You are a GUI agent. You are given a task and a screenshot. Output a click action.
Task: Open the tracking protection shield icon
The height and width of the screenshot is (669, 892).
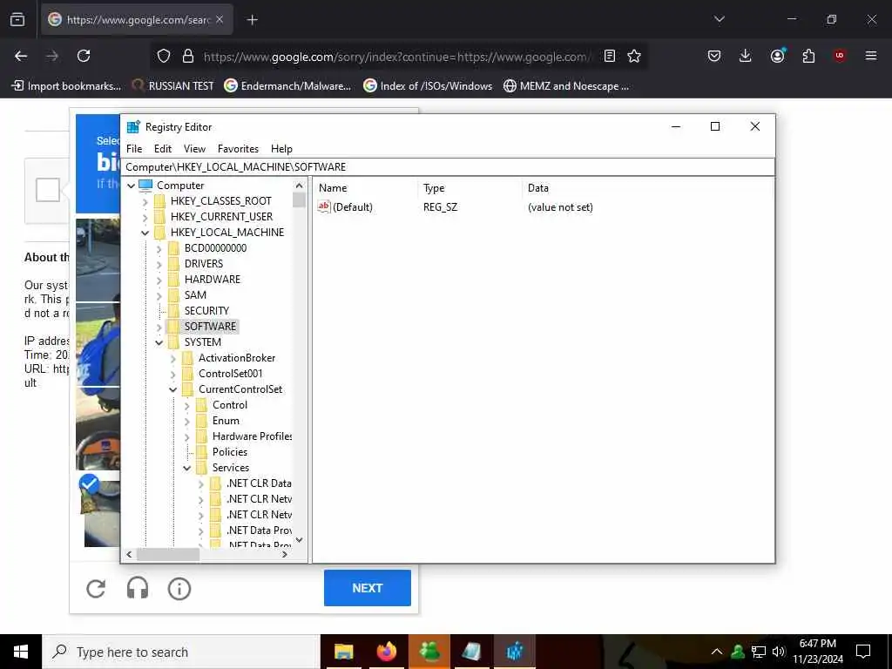pyautogui.click(x=164, y=56)
